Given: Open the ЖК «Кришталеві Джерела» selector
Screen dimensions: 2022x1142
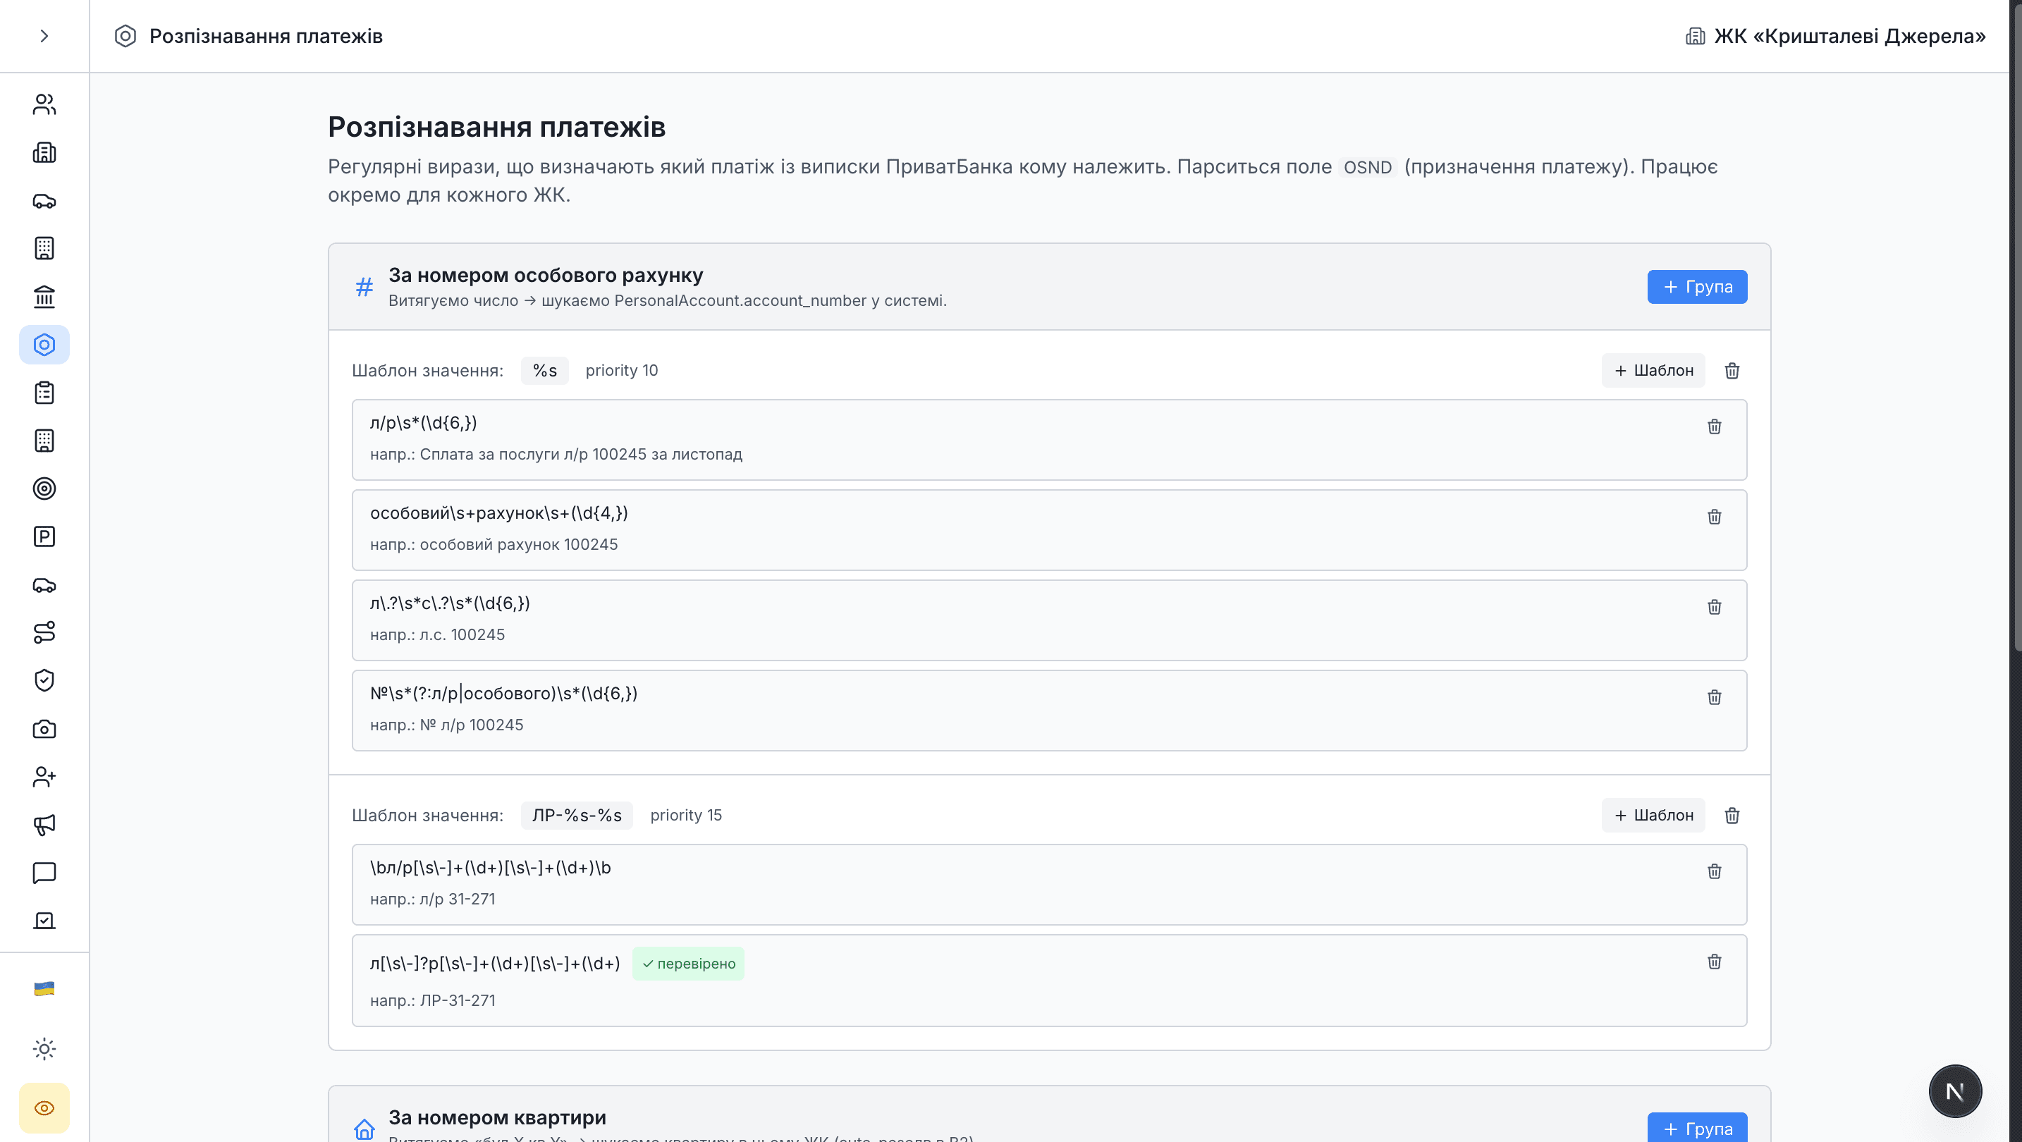Looking at the screenshot, I should point(1835,36).
